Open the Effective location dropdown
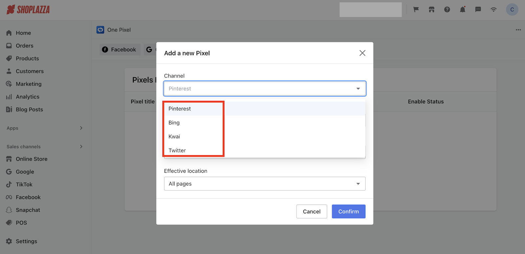525x254 pixels. [265, 184]
